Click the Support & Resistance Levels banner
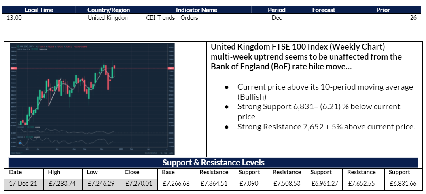 tap(213, 163)
